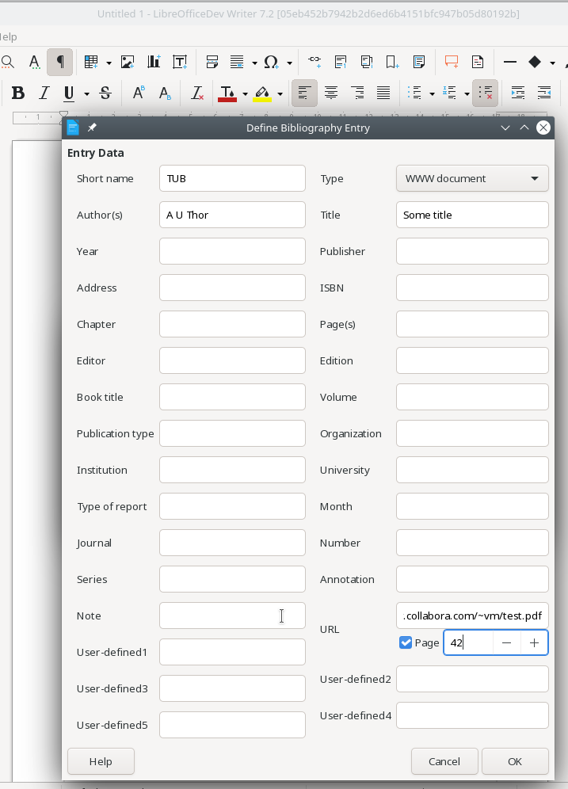Click the Short name field

tap(232, 178)
